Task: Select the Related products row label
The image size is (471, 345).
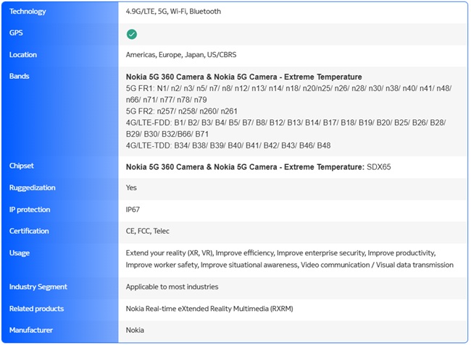Action: (36, 309)
